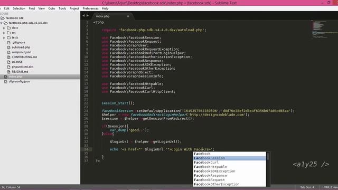
Task: Open the Edit menu
Action: pyautogui.click(x=7, y=8)
